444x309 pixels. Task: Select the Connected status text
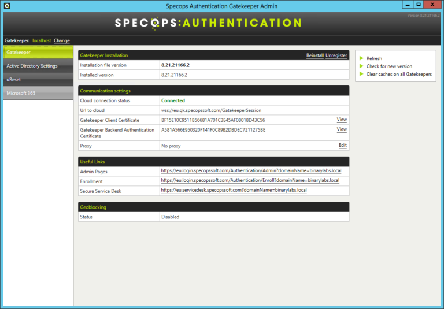click(x=173, y=100)
